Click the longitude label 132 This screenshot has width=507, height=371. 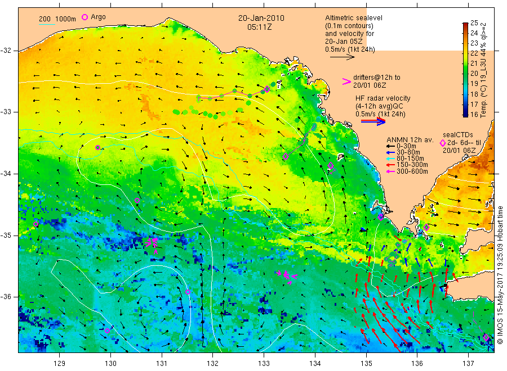[212, 364]
